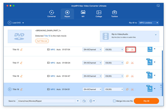Play the Title 19 preview
Screen dimensions: 167x110
[9, 89]
